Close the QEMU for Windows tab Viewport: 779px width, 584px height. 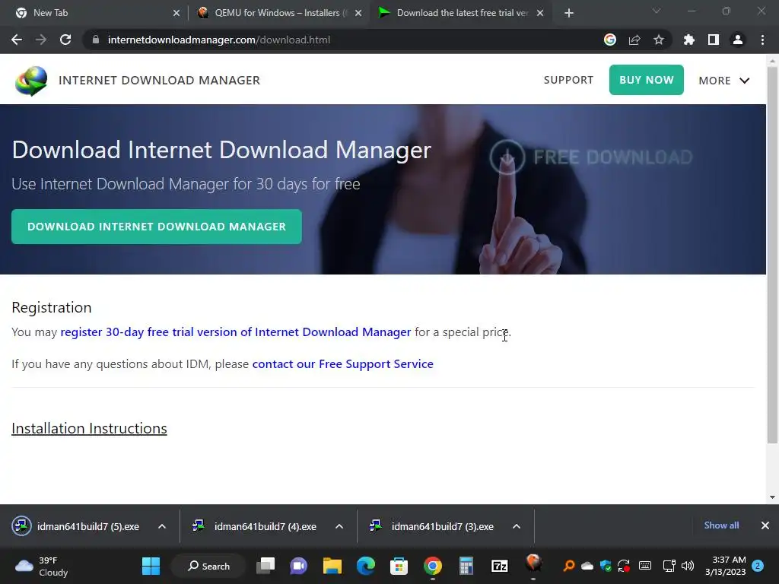pyautogui.click(x=358, y=13)
